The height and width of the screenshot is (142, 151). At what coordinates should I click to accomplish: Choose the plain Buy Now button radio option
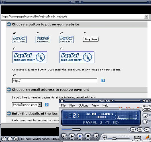pos(85,33)
